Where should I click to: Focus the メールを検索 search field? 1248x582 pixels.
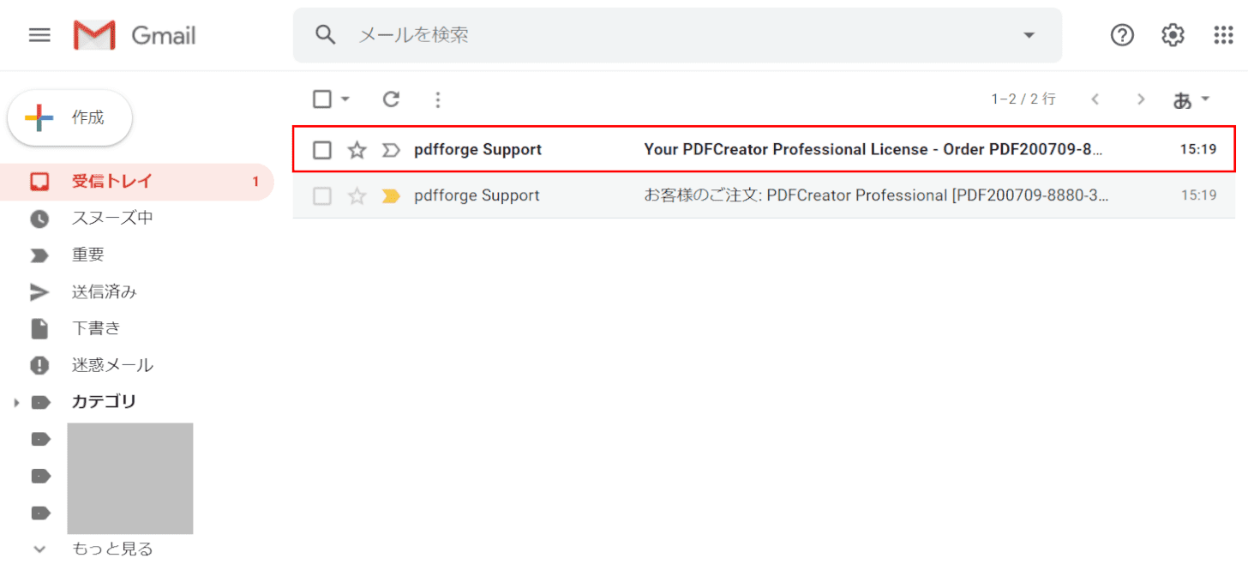(x=677, y=35)
